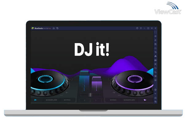This screenshot has height=127, width=185.
Task: Click the dimmed game controls icon in sidebar
Action: point(155,48)
